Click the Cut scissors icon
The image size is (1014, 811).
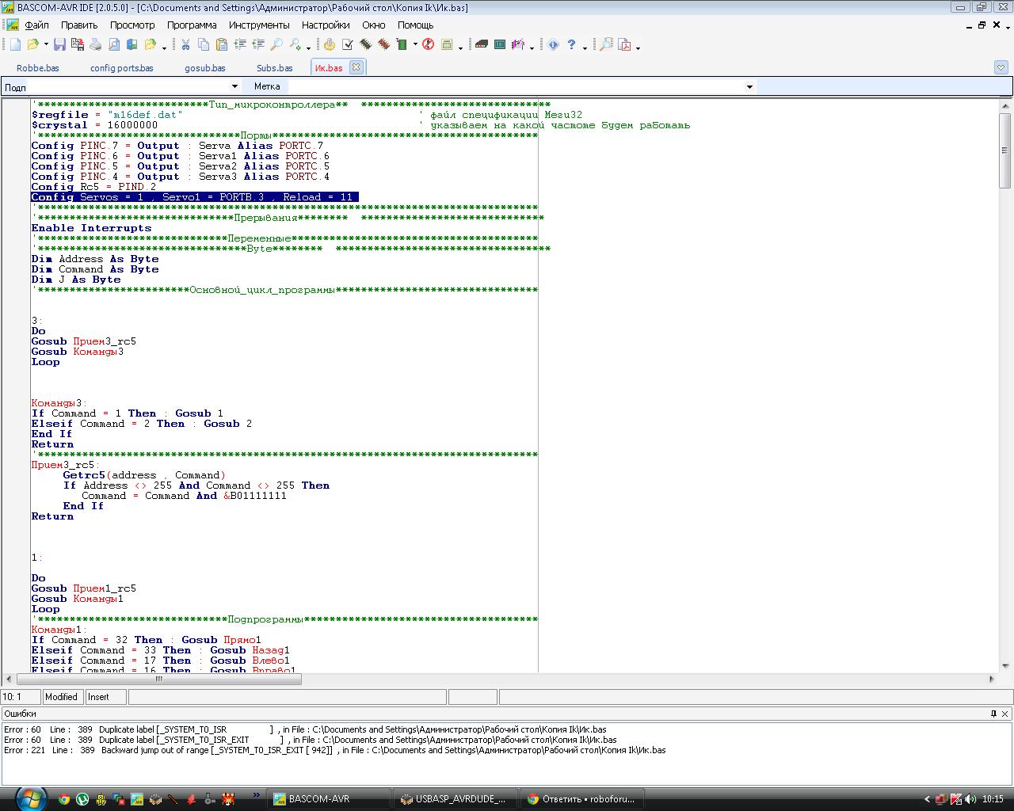[185, 45]
